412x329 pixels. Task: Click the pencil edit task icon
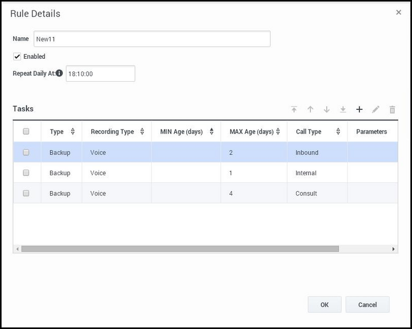[x=376, y=109]
